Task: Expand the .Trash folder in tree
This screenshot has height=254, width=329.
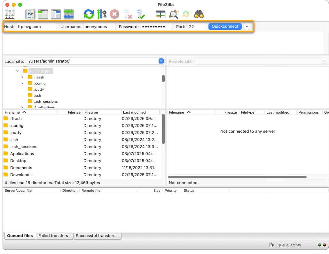Action: pos(22,77)
